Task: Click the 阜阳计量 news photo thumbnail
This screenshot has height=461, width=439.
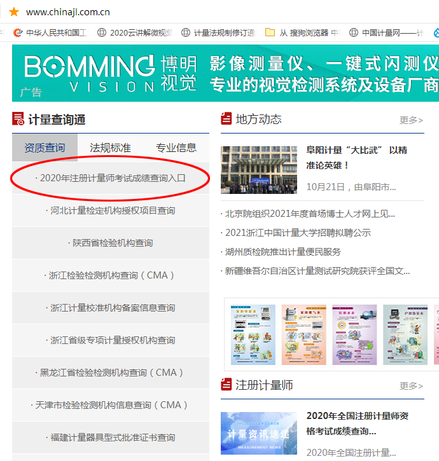Action: (x=259, y=169)
